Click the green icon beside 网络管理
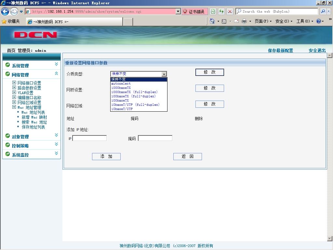 pyautogui.click(x=7, y=74)
